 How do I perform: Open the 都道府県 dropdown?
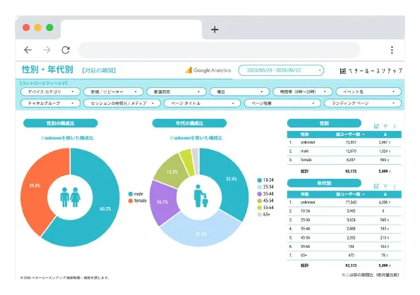pos(176,92)
